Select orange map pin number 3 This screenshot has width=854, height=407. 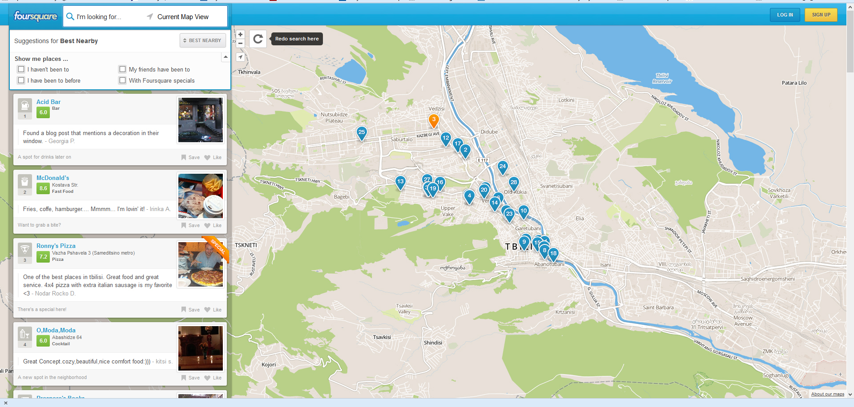click(x=434, y=120)
